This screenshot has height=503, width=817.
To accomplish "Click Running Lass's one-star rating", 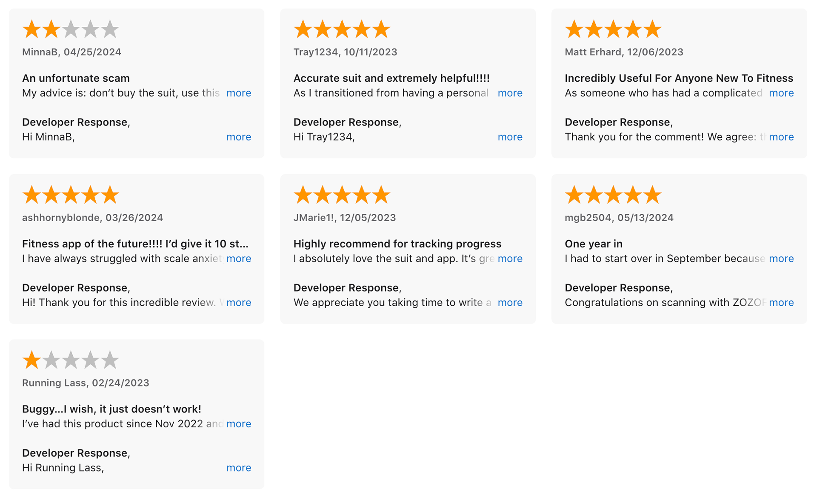I will click(71, 360).
